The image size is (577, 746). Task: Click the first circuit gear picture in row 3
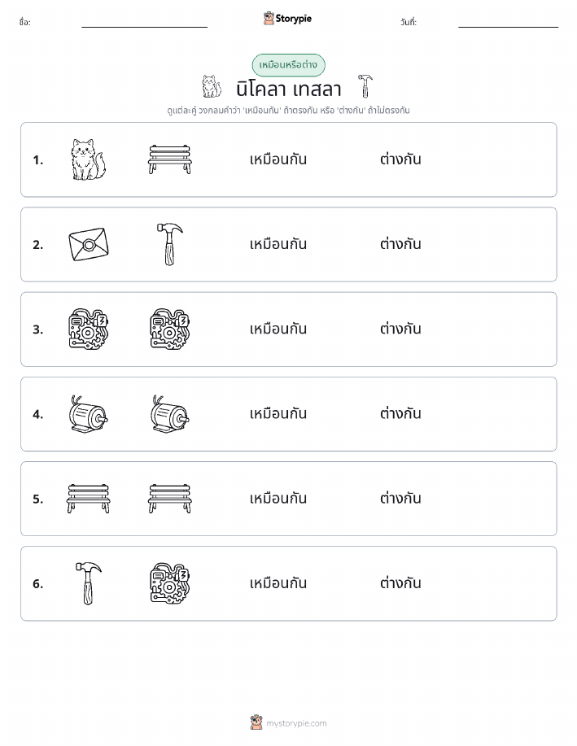click(89, 329)
